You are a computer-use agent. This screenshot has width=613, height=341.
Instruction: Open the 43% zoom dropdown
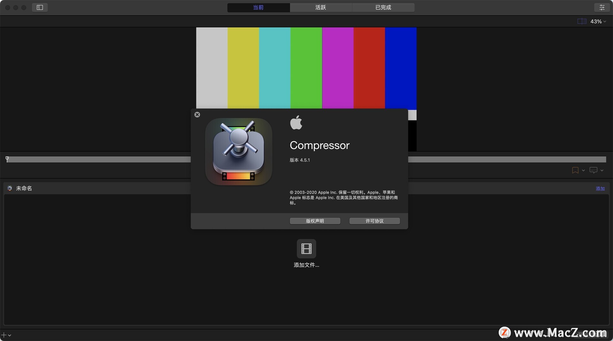[x=598, y=21]
